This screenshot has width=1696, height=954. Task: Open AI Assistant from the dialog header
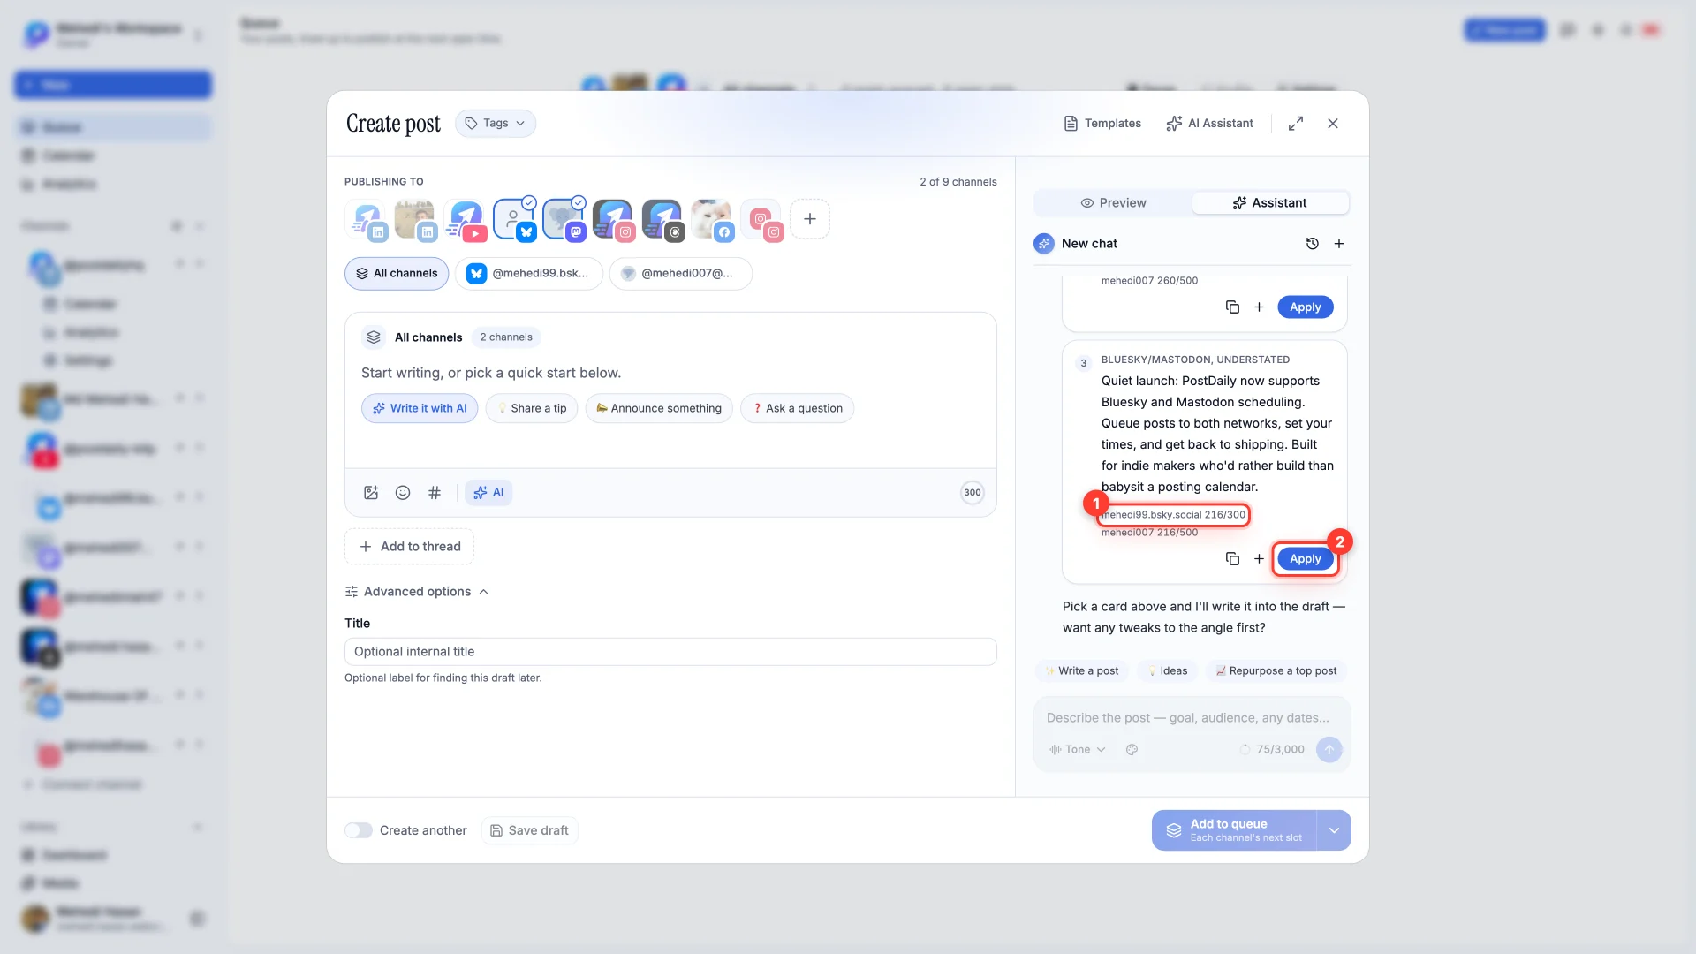click(1209, 124)
